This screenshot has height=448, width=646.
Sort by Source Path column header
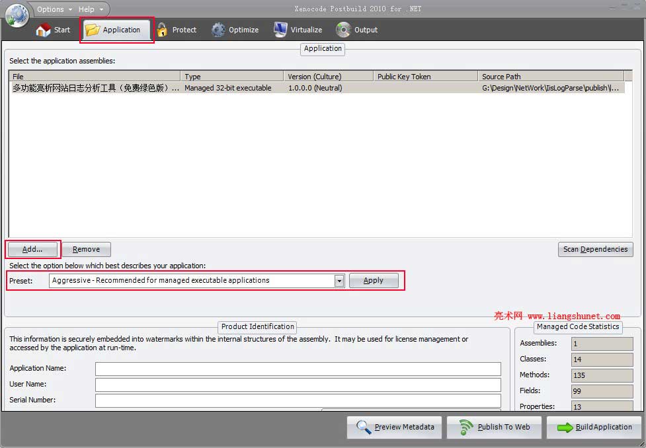point(551,77)
